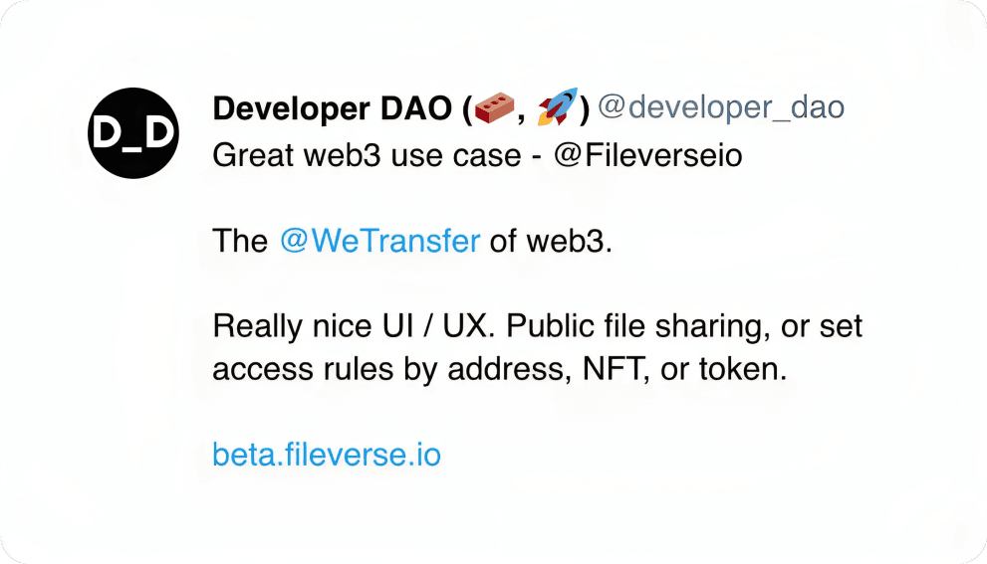The width and height of the screenshot is (987, 564).
Task: Click the phrase 'Public file sharing'
Action: (x=635, y=327)
